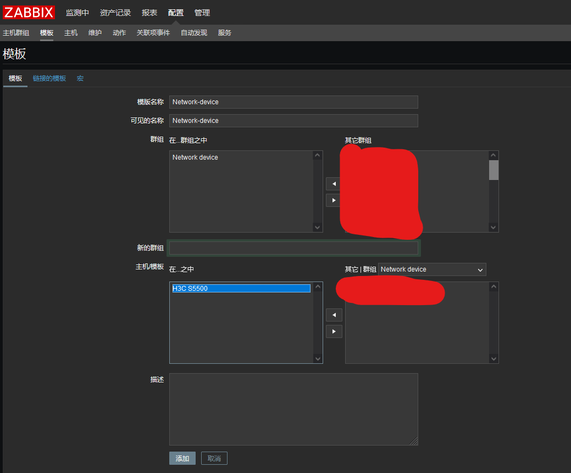Click the resize handle on 描述 textbox
Screen dimensions: 571x473
click(x=414, y=441)
